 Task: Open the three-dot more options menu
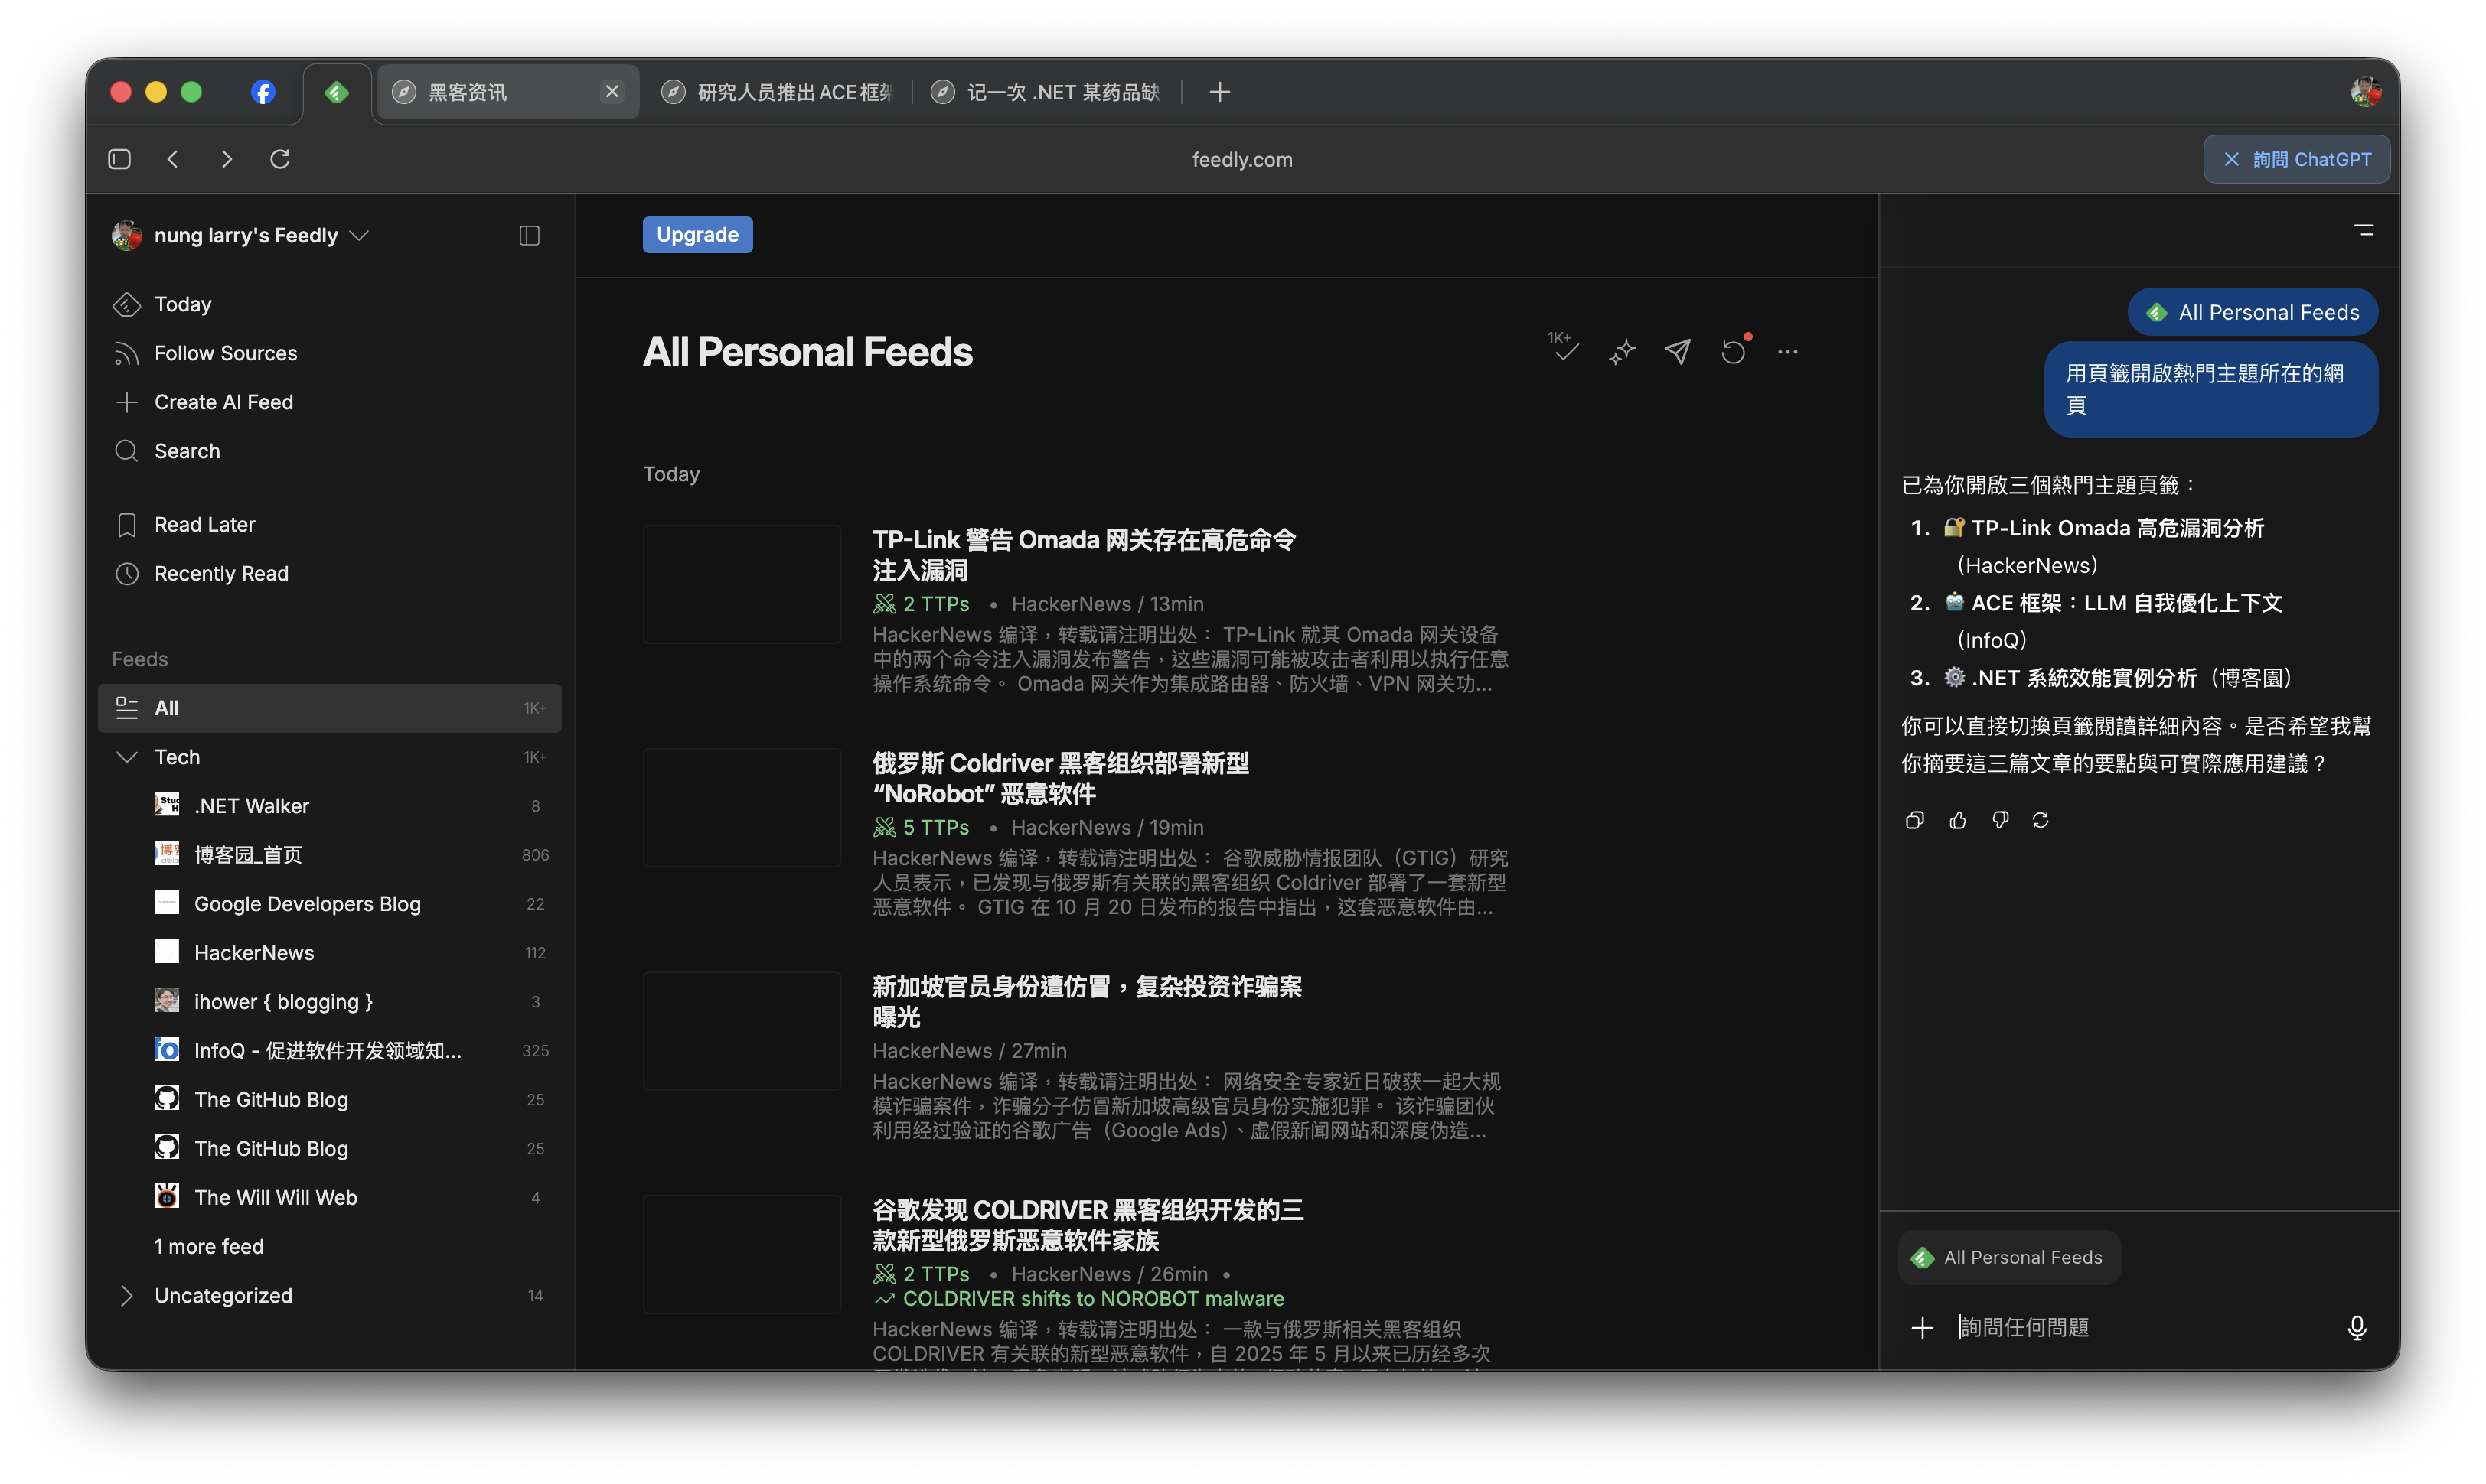coord(1788,352)
